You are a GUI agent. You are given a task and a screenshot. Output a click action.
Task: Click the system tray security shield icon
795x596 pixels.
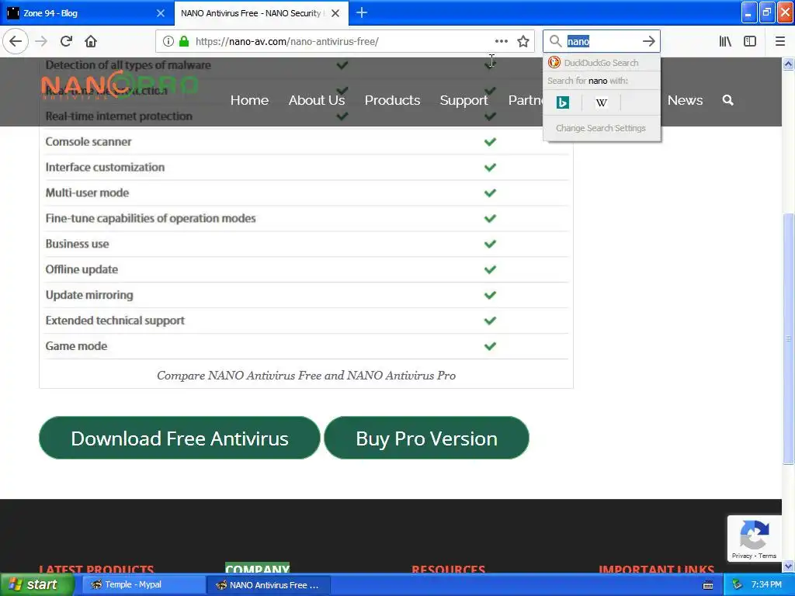pyautogui.click(x=737, y=584)
